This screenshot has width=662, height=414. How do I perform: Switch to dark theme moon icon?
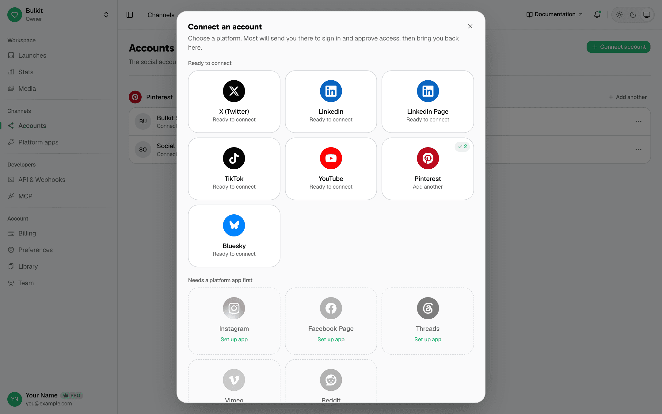[x=633, y=15]
